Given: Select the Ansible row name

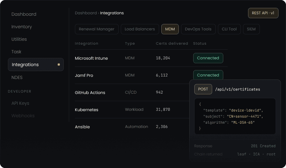Looking at the screenshot, I should coord(82,127).
